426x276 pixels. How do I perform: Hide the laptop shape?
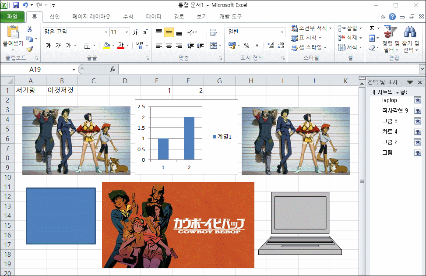tap(417, 100)
